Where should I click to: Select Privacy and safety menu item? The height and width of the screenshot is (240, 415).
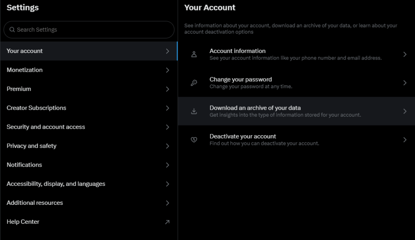(32, 146)
